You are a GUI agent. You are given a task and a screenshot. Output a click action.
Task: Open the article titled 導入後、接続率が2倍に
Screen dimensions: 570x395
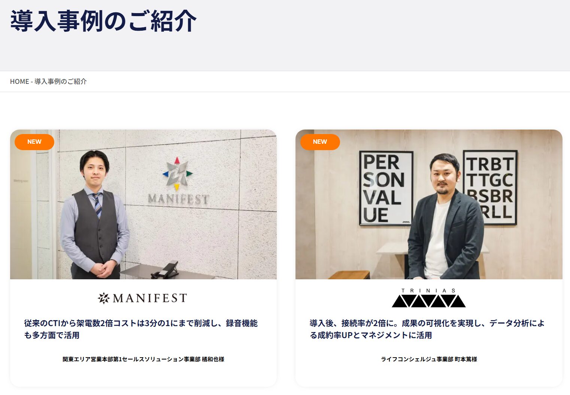pos(427,329)
